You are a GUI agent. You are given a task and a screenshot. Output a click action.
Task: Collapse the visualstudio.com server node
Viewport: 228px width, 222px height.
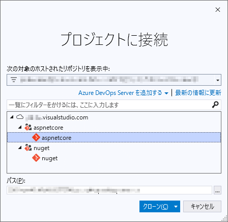click(x=12, y=117)
